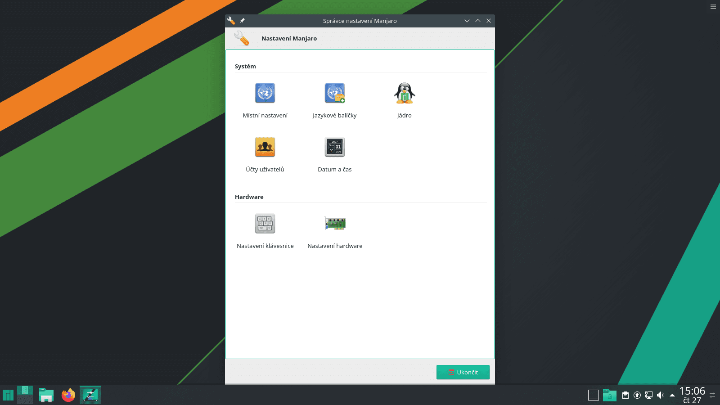Click the 'Správce nastavení Manjaro' title bar

(360, 21)
